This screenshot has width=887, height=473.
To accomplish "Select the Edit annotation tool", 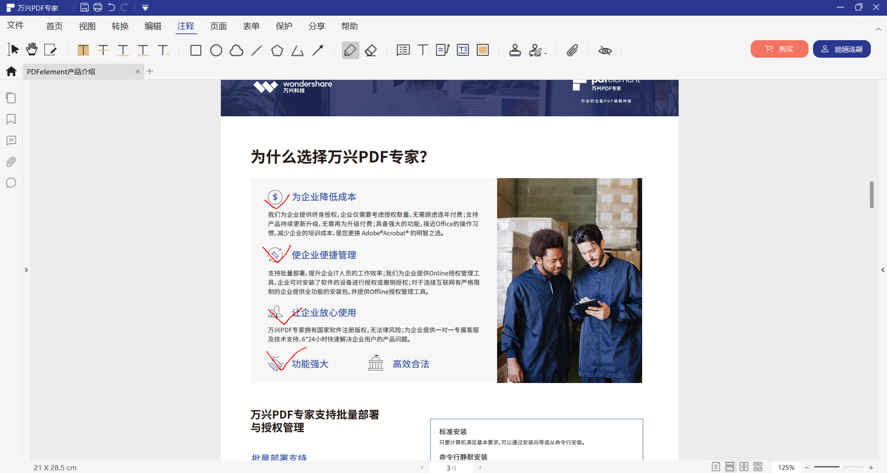I will [x=50, y=49].
